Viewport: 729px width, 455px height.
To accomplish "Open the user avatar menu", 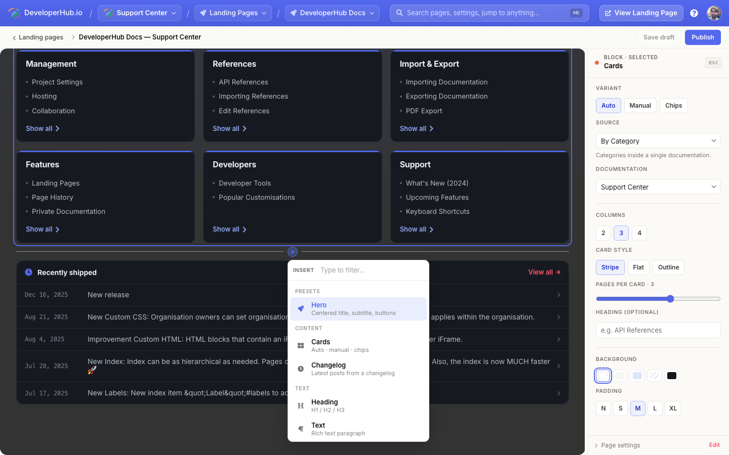I will (x=714, y=13).
